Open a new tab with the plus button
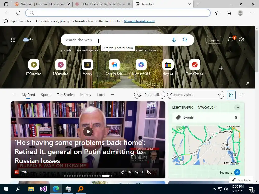Viewport: 259px width, 194px height. point(198,4)
